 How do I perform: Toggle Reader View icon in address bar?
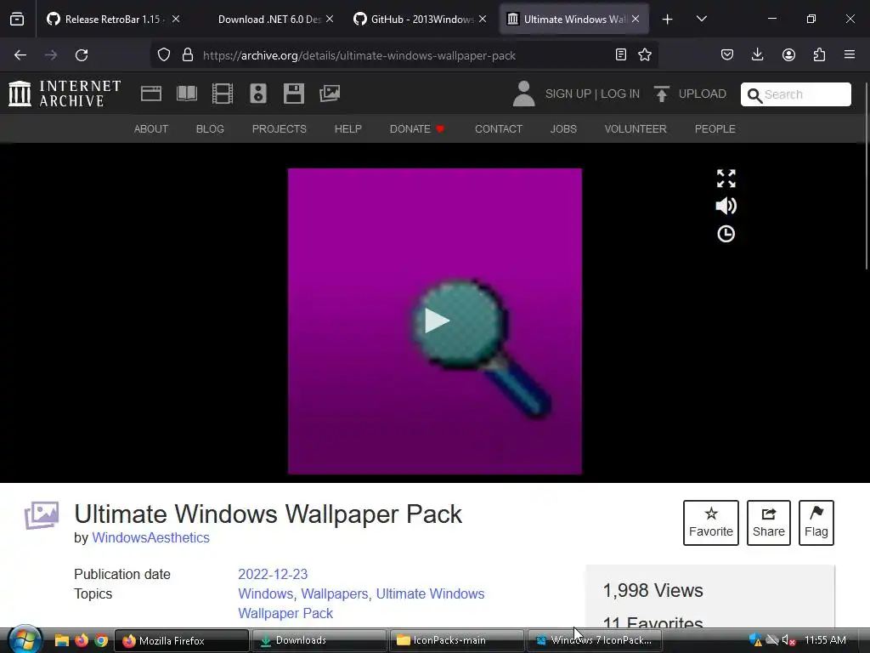[621, 55]
